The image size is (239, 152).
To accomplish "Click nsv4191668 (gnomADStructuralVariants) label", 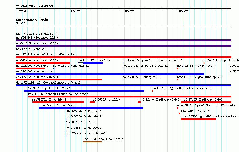I will (x=207, y=105).
